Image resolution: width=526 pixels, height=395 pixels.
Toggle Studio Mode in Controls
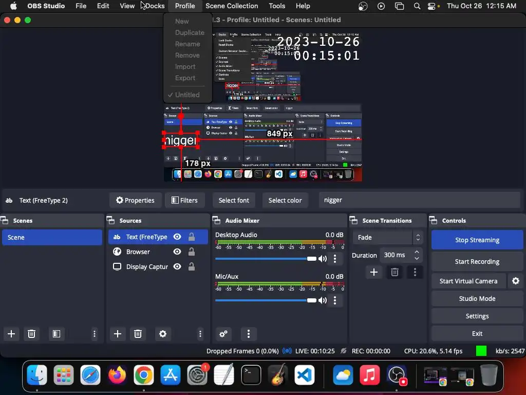tap(477, 299)
